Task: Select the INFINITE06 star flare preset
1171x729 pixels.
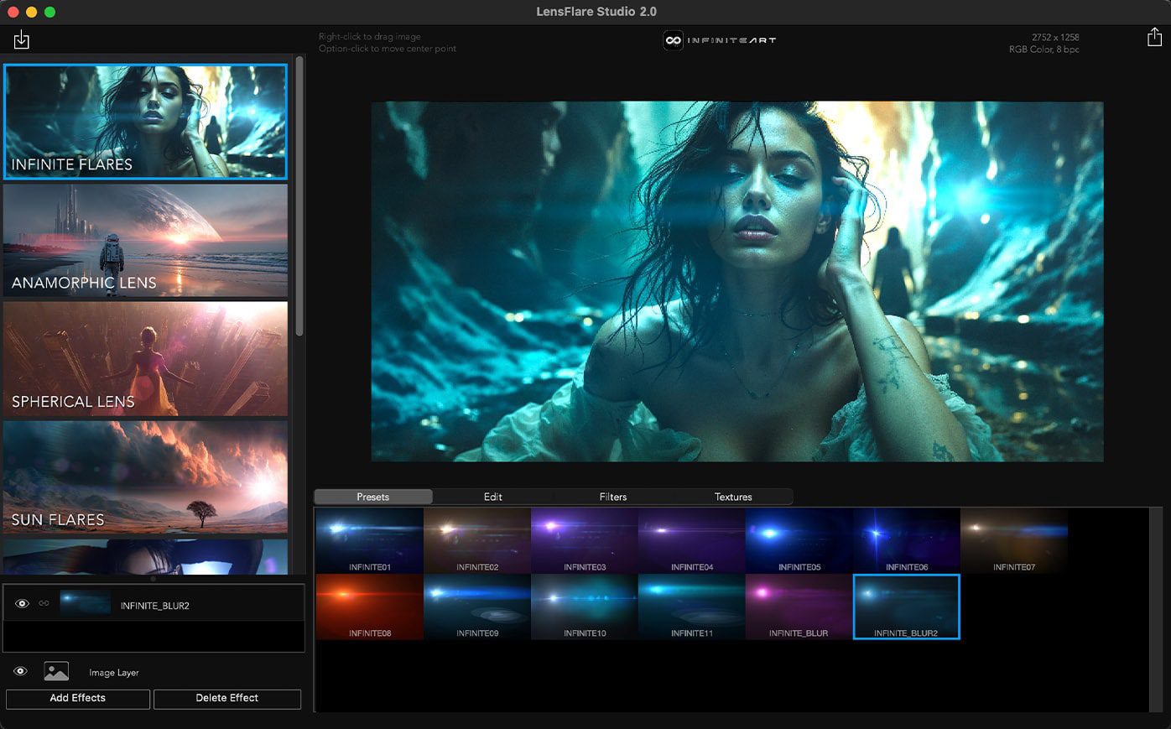Action: [906, 540]
